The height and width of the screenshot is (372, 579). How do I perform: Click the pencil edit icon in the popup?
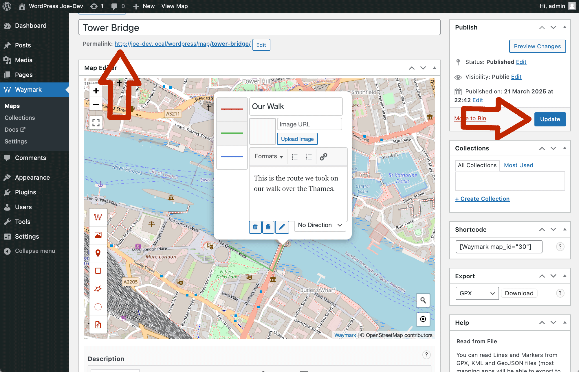point(282,227)
